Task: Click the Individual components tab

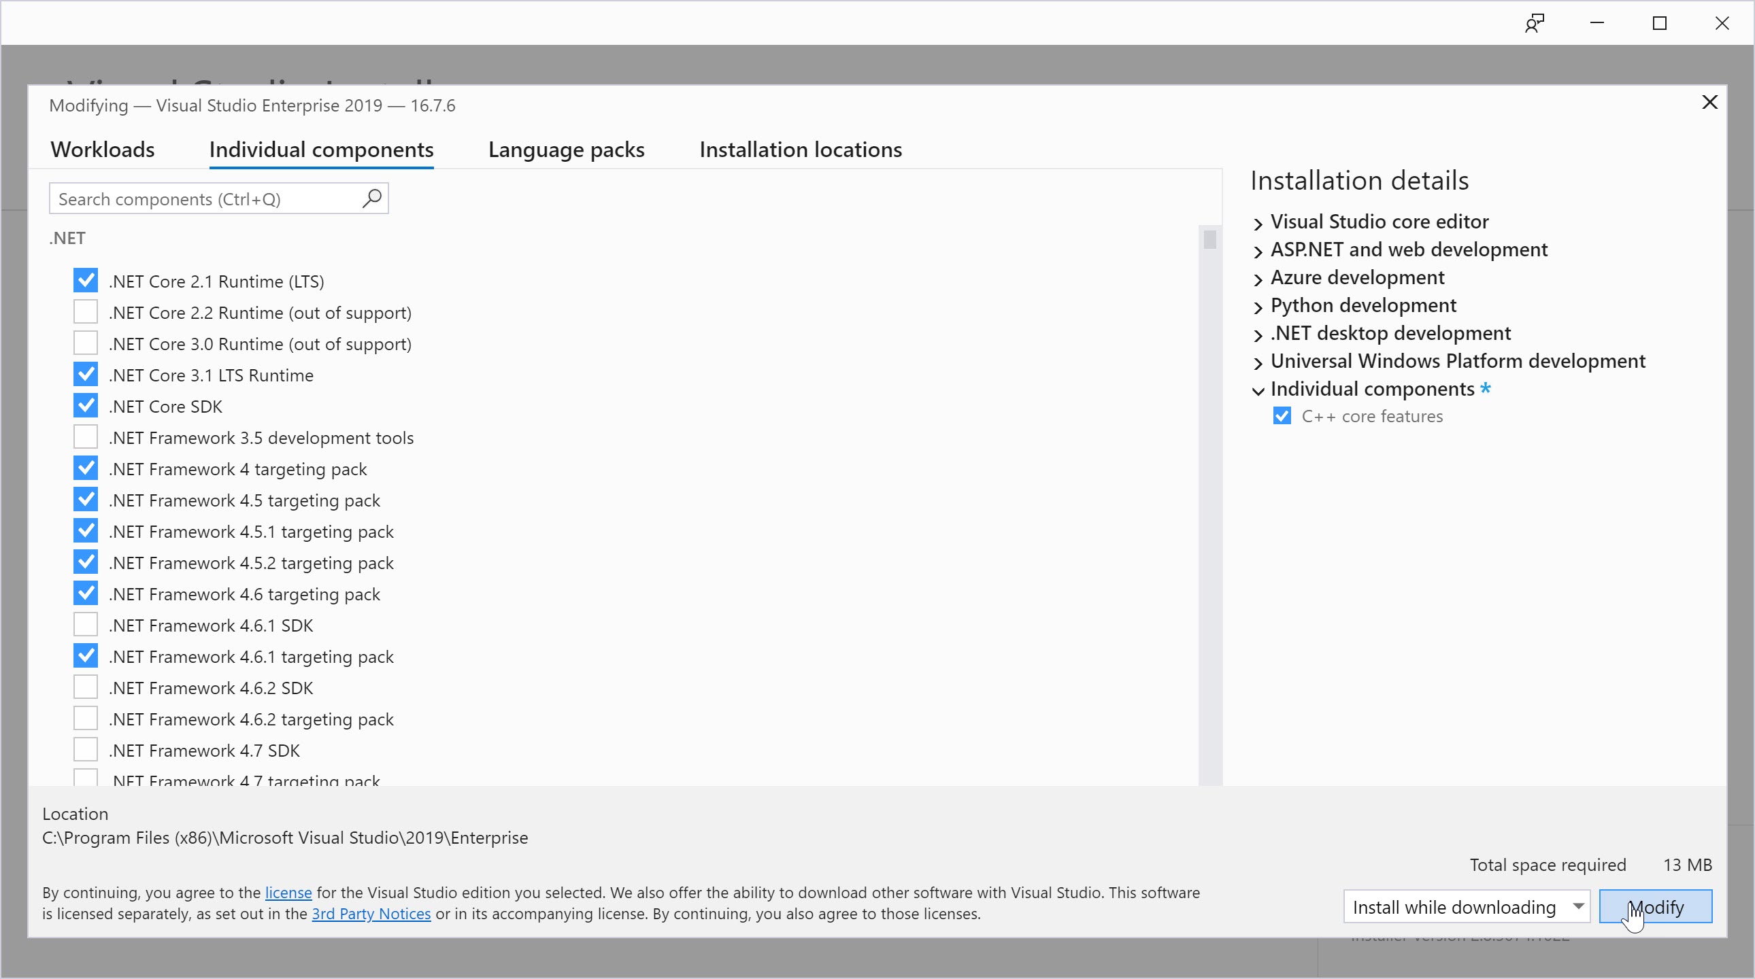Action: (x=320, y=150)
